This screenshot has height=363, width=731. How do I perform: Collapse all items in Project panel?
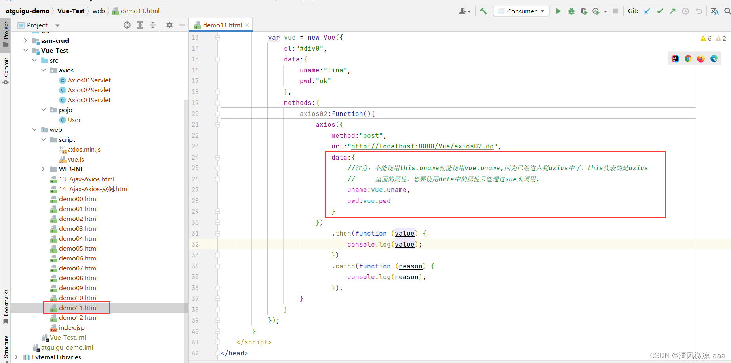click(x=153, y=25)
